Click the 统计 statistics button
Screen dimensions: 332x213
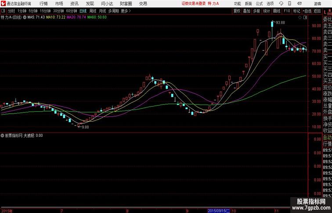267,11
